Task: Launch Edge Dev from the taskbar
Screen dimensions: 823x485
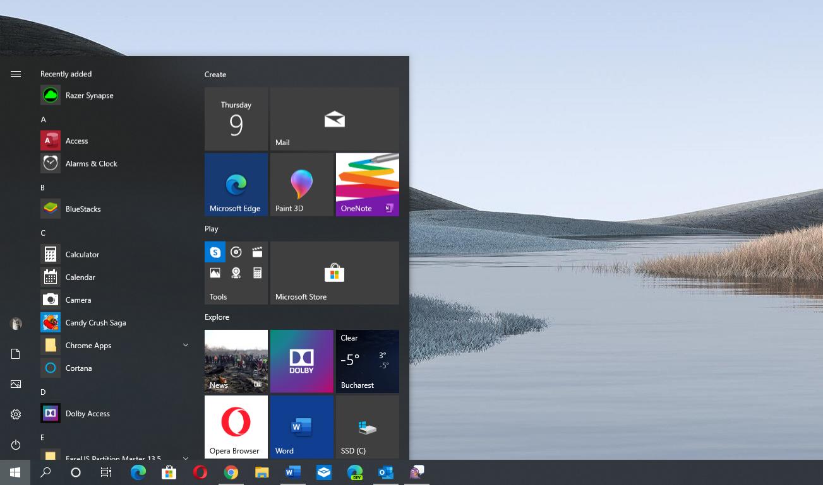Action: (x=355, y=472)
